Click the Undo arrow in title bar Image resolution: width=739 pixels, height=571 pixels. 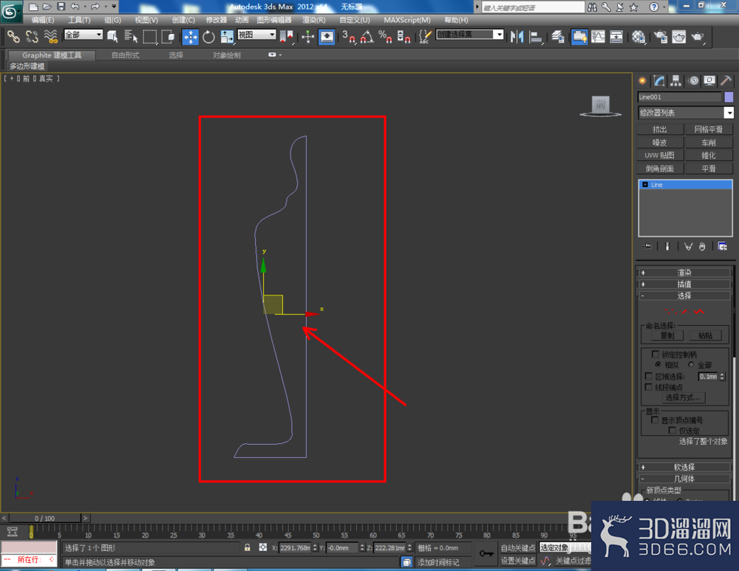tap(75, 7)
